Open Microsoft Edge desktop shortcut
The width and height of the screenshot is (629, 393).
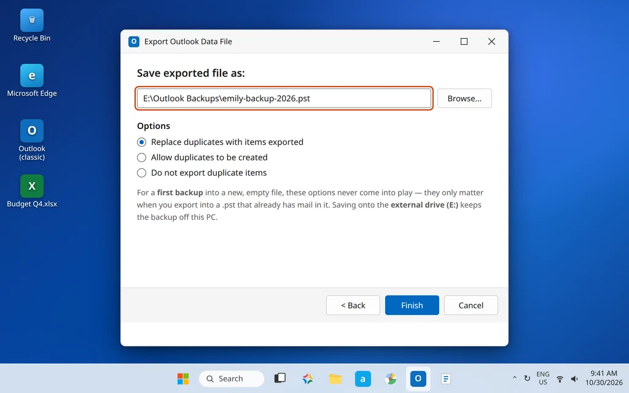coord(32,80)
